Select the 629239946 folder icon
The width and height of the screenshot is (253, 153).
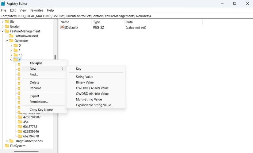(x=20, y=131)
